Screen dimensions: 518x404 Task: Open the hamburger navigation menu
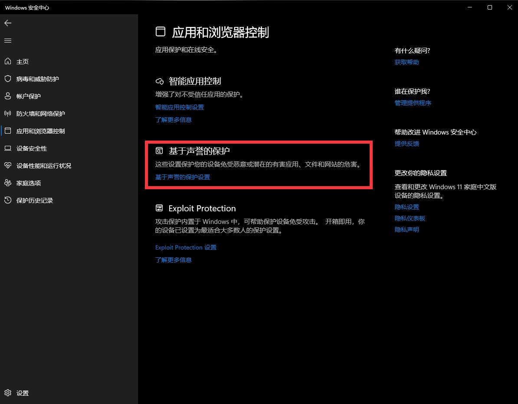[7, 40]
